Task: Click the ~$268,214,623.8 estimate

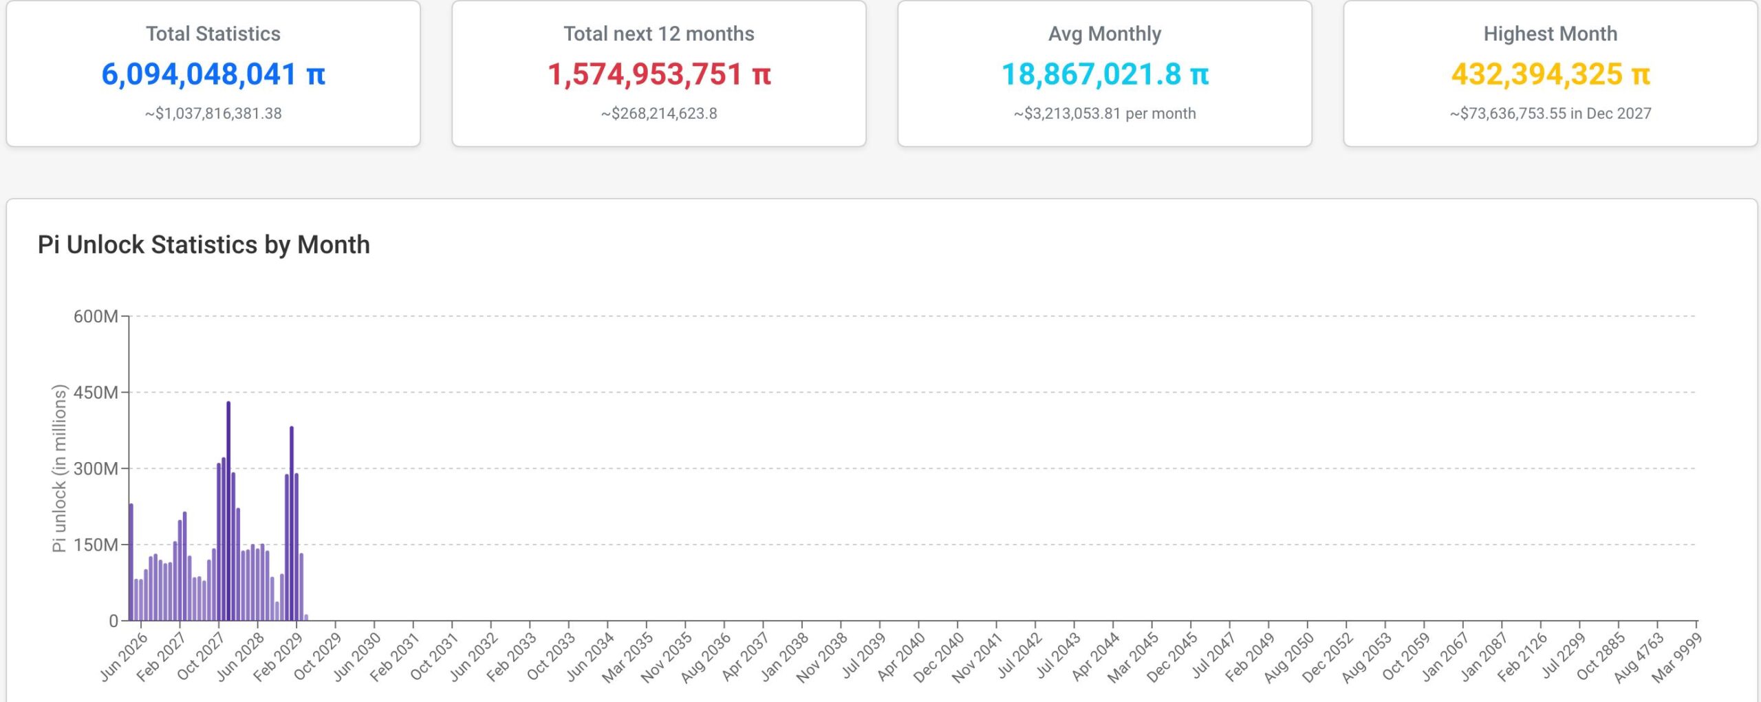Action: coord(659,113)
